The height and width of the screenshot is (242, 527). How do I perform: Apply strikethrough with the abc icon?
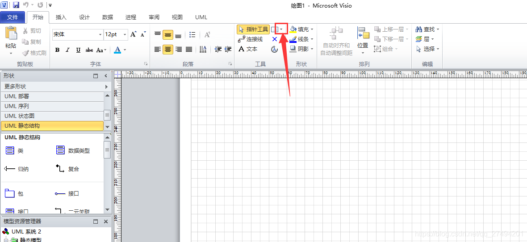[x=89, y=50]
